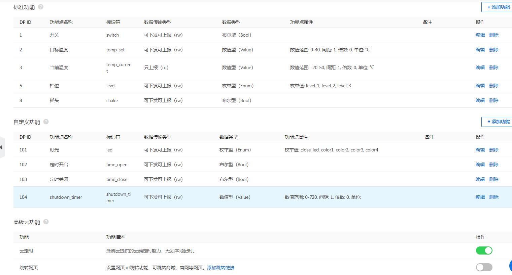This screenshot has width=512, height=275.
Task: Click the 枚举型 (Enum) cell in 档位 row
Action: click(238, 86)
